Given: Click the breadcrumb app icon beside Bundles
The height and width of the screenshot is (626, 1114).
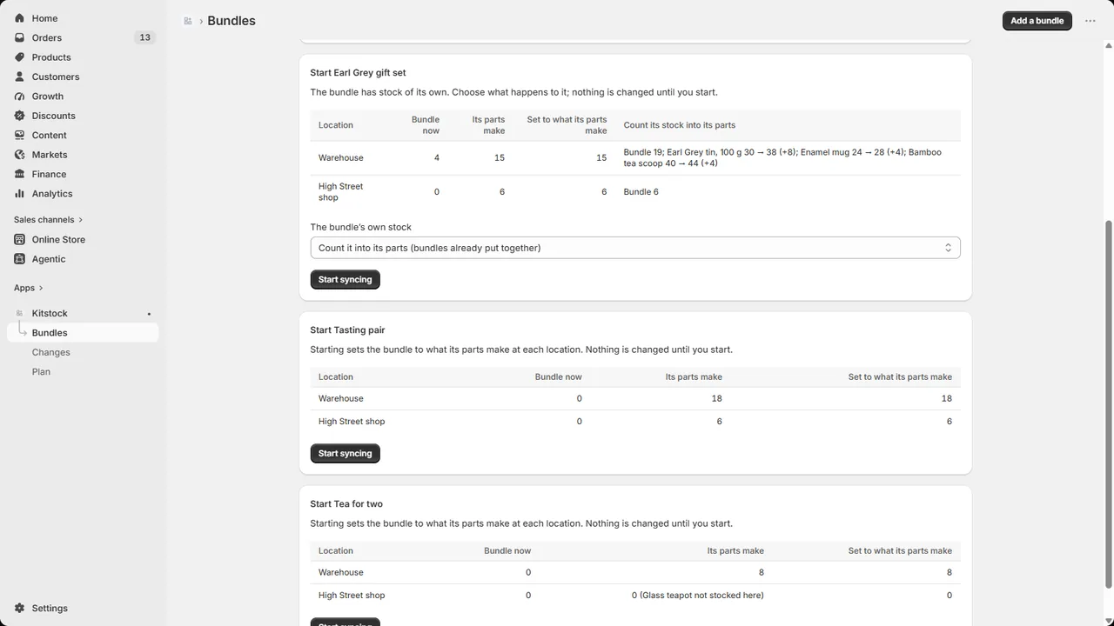Looking at the screenshot, I should pos(188,21).
